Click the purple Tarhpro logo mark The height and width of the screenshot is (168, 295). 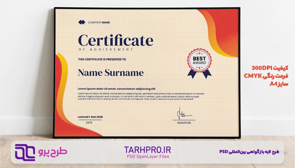(25, 152)
